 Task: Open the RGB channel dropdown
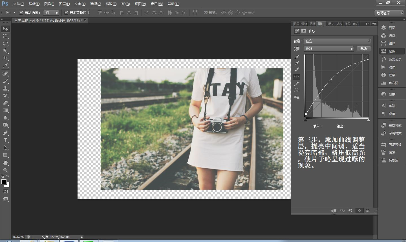[x=329, y=49]
